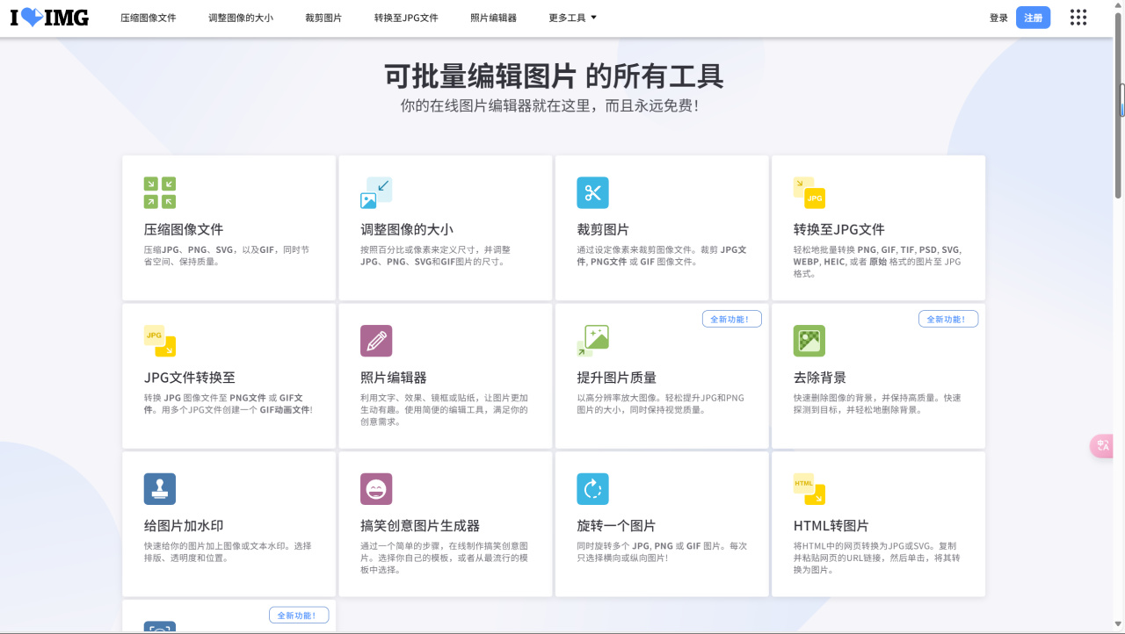Click the 搞笑创意图片生成器 card description text
Viewport: 1125px width, 634px height.
(x=444, y=558)
